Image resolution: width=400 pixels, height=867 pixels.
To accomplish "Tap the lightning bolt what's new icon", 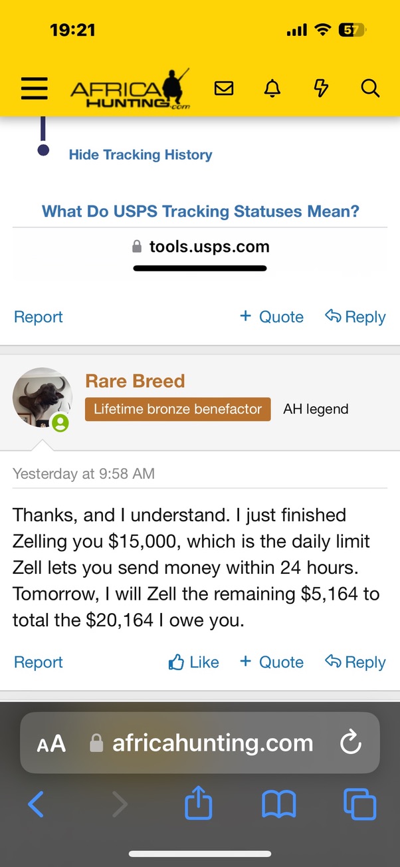I will [x=321, y=88].
